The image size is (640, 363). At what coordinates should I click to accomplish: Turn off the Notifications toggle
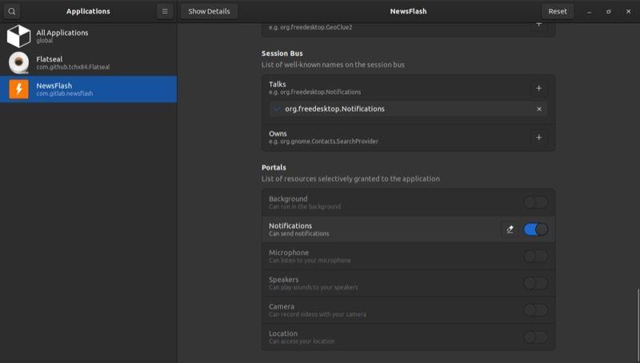[x=535, y=229]
